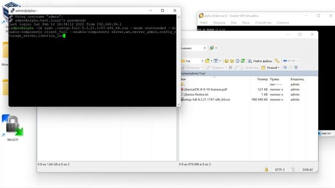Click the lock encryption icon in status bar
Viewport: 335px width, 188px height.
[x=266, y=170]
